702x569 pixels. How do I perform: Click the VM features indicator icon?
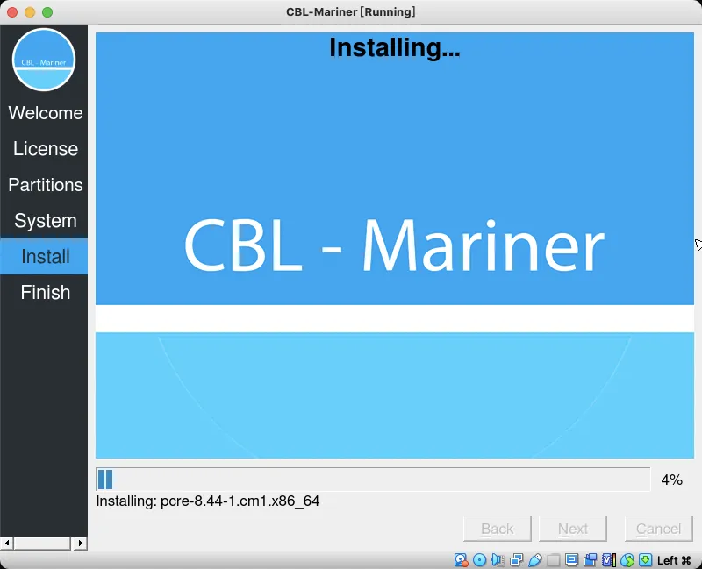click(608, 559)
